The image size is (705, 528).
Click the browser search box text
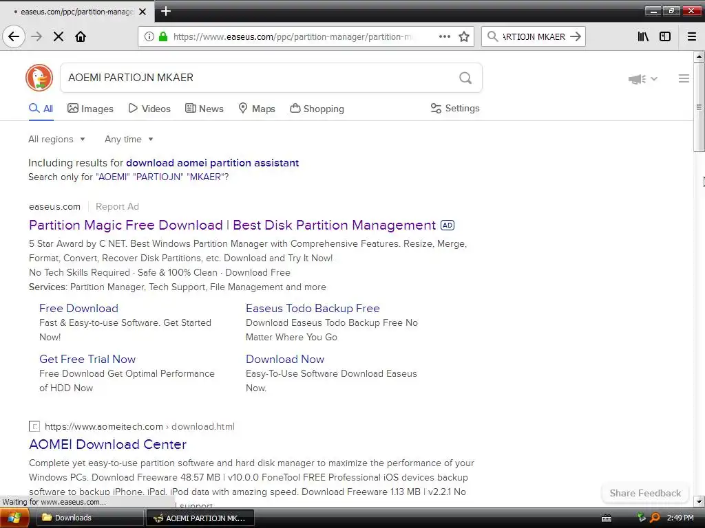coord(534,37)
